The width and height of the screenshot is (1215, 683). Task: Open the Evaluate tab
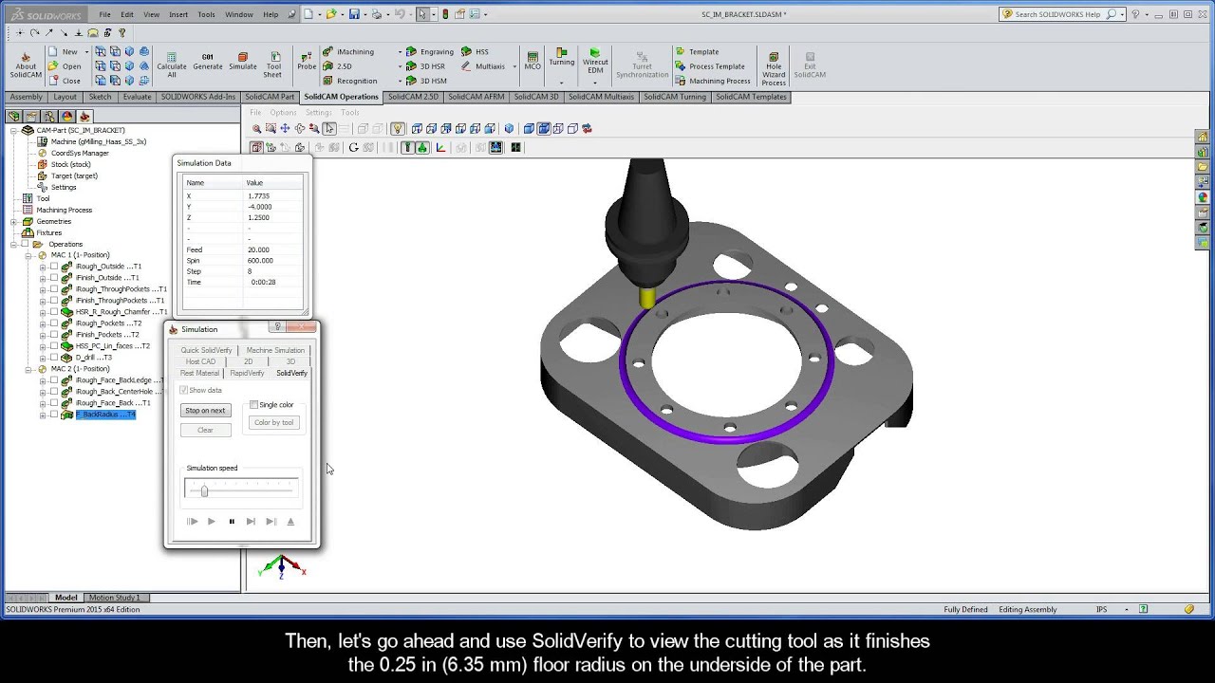tap(137, 97)
